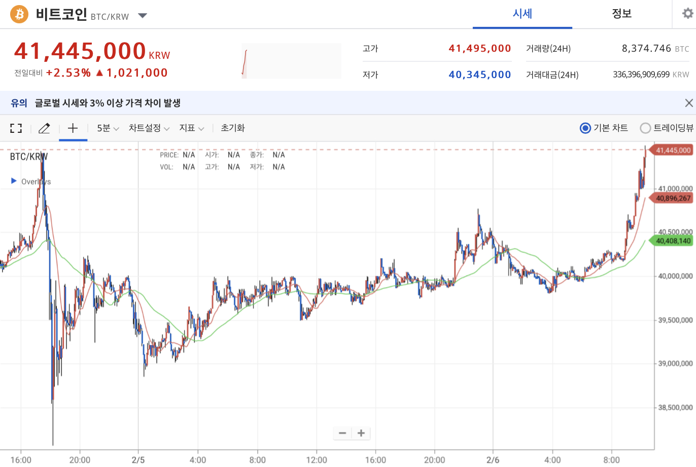Click the mini price sparkline thumbnail
Image resolution: width=696 pixels, height=467 pixels.
291,61
